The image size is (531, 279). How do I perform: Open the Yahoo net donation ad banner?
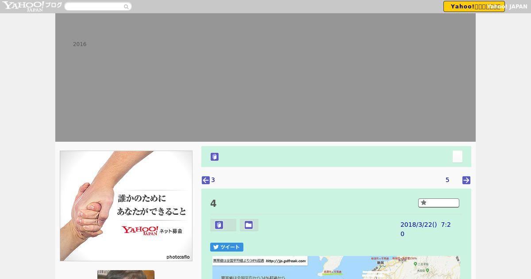click(x=126, y=206)
